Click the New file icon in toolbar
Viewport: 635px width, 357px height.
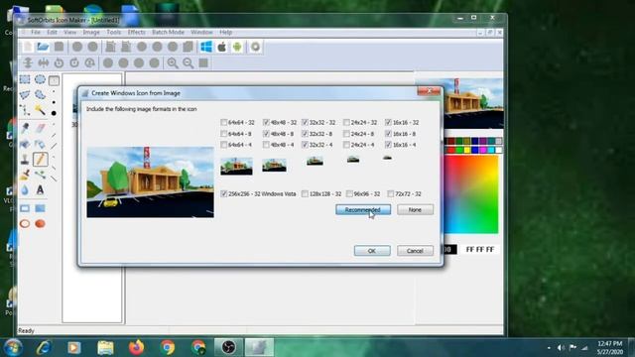(28, 47)
